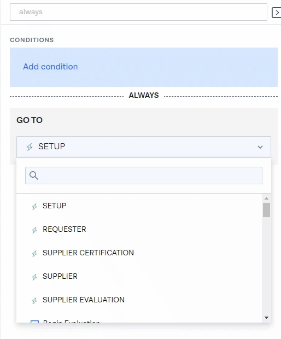This screenshot has height=339, width=281.
Task: Click the stage icon beside the REQUESTER option
Action: pos(34,230)
